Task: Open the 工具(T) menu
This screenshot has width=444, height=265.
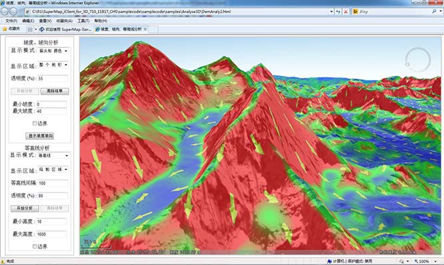Action: (83, 21)
